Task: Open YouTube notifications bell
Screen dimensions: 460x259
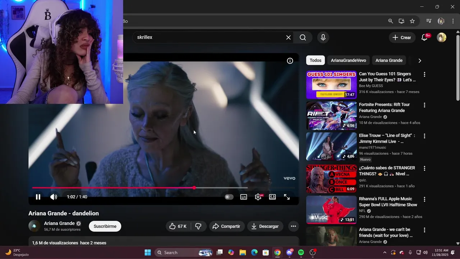Action: 424,37
